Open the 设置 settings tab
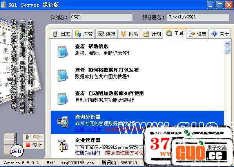The width and height of the screenshot is (234, 167). pos(198,34)
